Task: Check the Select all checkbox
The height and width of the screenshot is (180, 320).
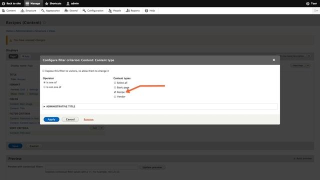Action: (115, 82)
